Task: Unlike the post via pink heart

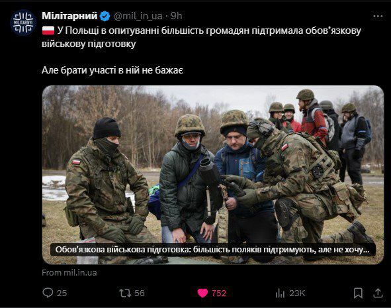Action: (x=202, y=293)
